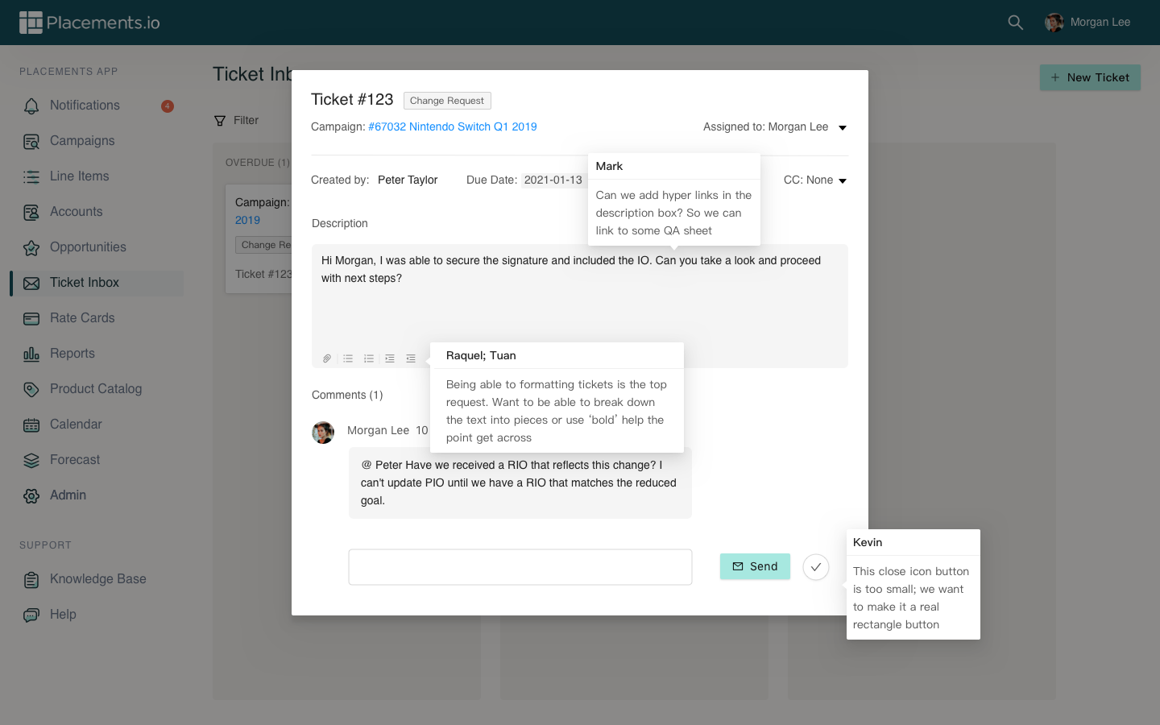This screenshot has height=725, width=1160.
Task: Mark ticket done with checkmark button
Action: click(x=815, y=567)
